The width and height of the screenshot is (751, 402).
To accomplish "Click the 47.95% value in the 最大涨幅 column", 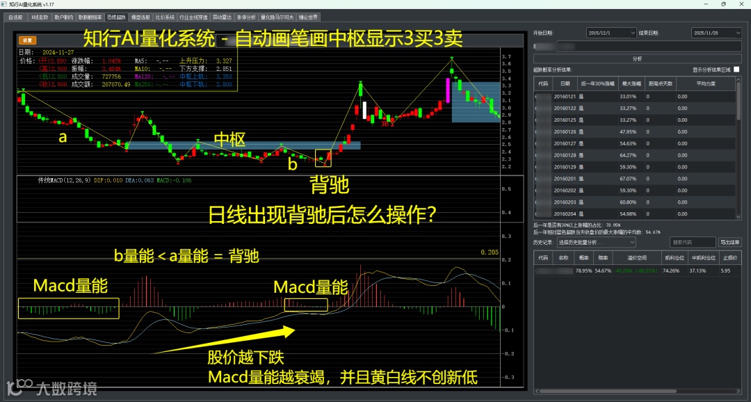I will [x=628, y=131].
